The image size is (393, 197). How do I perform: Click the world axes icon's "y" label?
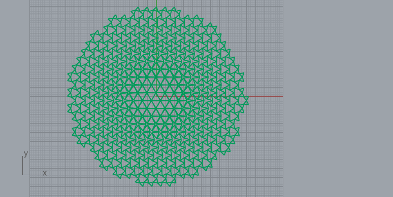click(x=26, y=153)
